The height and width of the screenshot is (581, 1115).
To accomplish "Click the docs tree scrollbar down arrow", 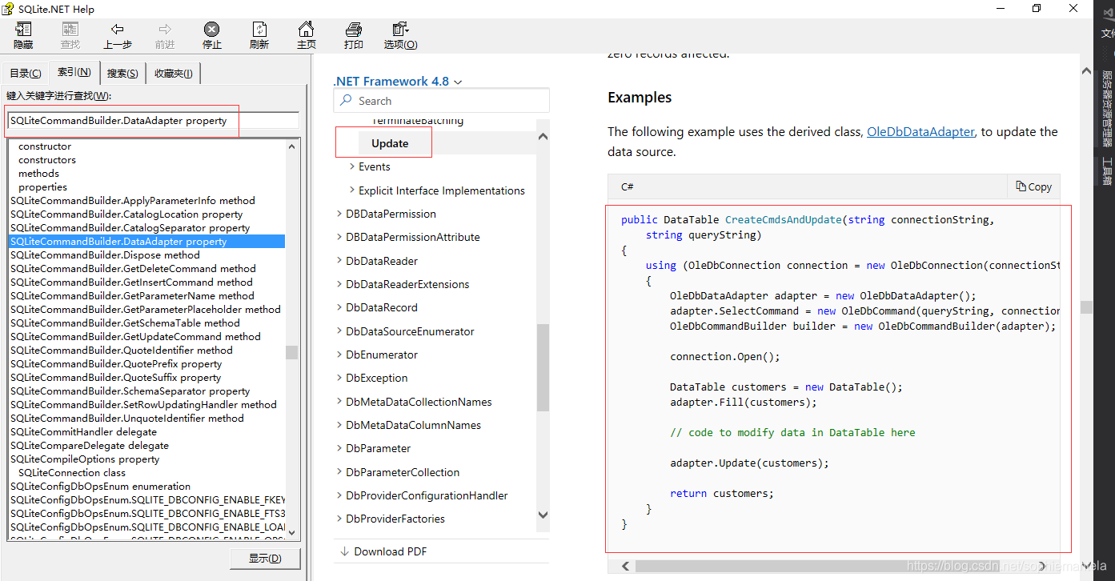I will (x=543, y=515).
